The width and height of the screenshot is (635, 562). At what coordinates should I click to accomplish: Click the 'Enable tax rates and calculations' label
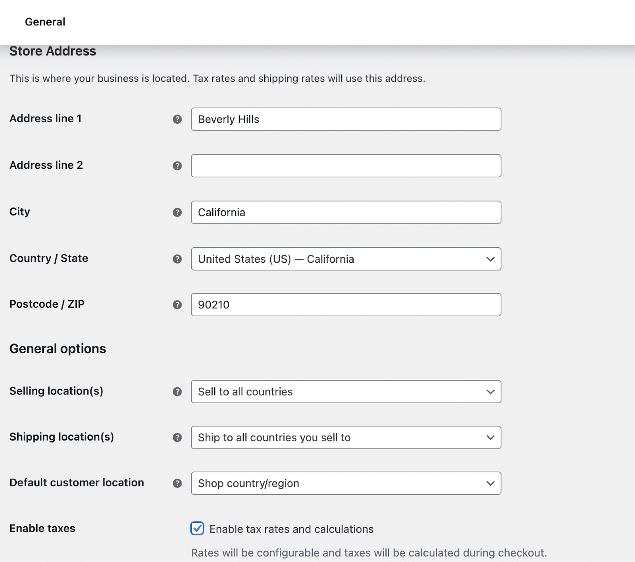(291, 529)
